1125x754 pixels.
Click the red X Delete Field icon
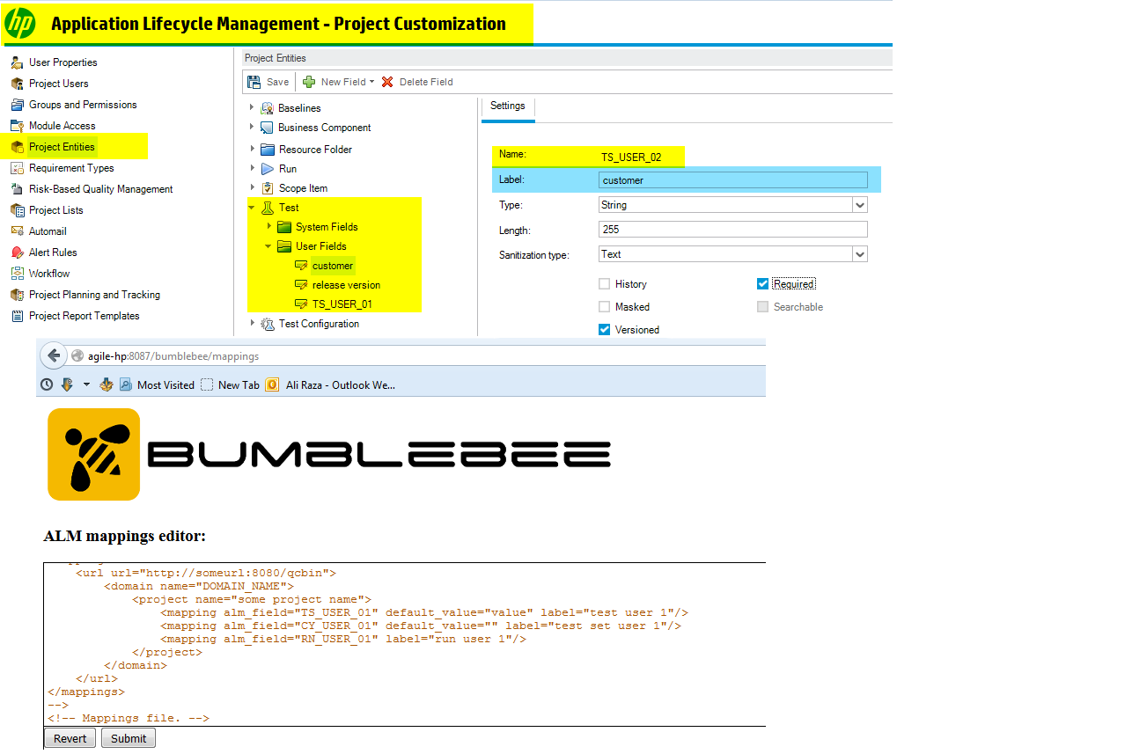click(387, 82)
